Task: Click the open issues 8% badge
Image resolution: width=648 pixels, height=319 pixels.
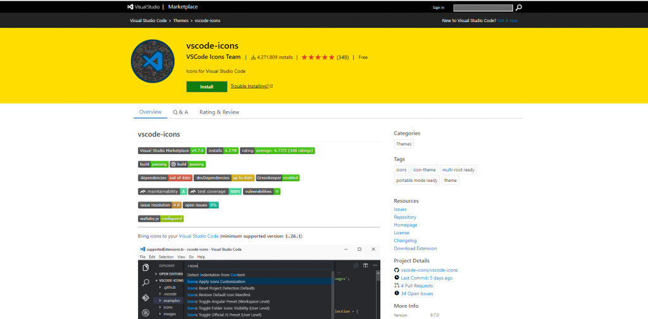Action: pos(201,205)
